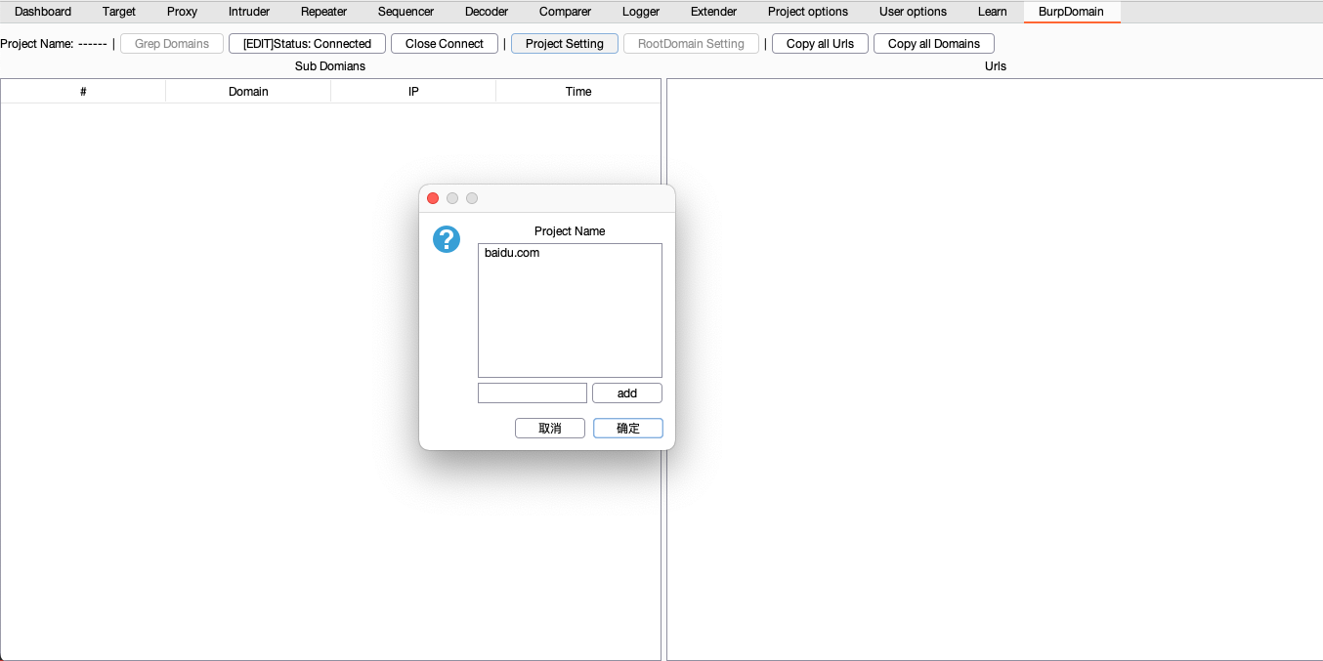Viewport: 1323px width, 661px height.
Task: Copy all Urls
Action: pyautogui.click(x=820, y=44)
